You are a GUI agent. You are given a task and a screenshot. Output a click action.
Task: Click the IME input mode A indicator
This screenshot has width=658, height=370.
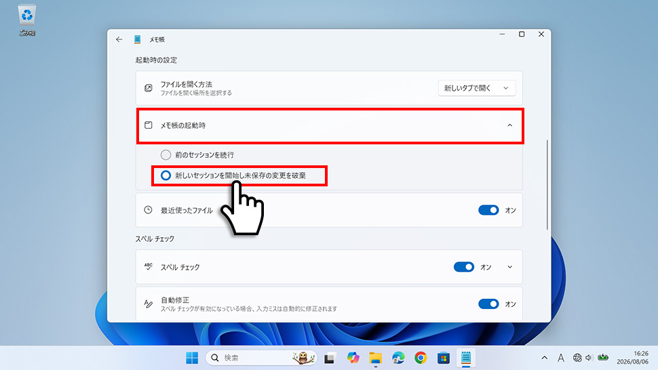click(x=560, y=358)
